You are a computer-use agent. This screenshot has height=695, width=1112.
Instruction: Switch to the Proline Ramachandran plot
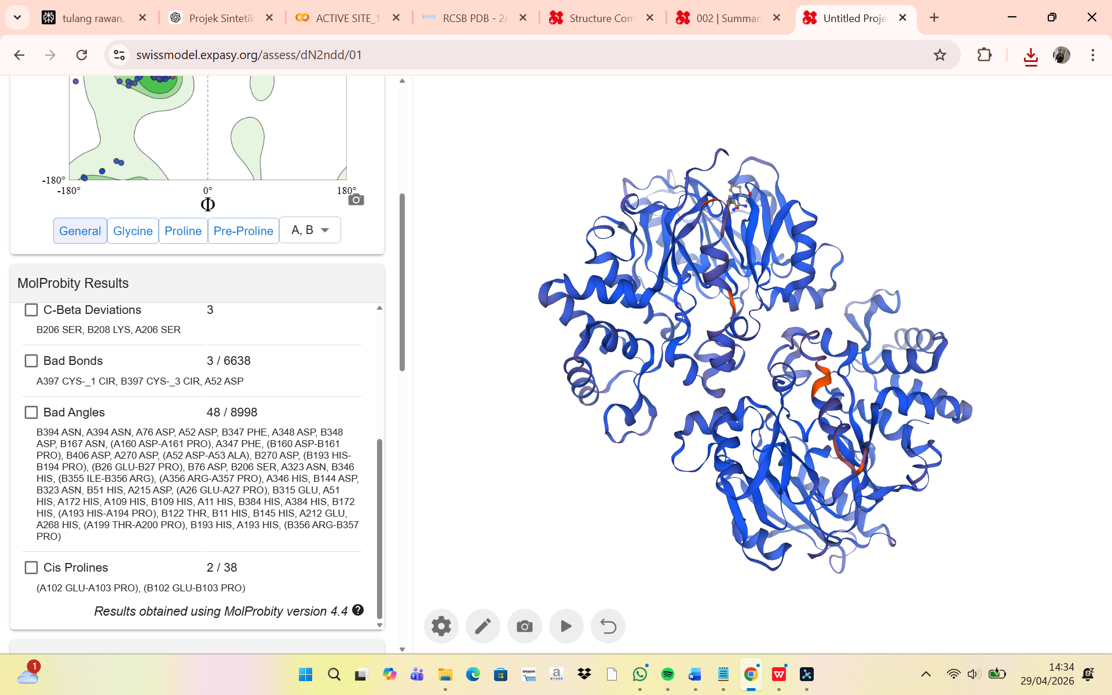click(183, 231)
